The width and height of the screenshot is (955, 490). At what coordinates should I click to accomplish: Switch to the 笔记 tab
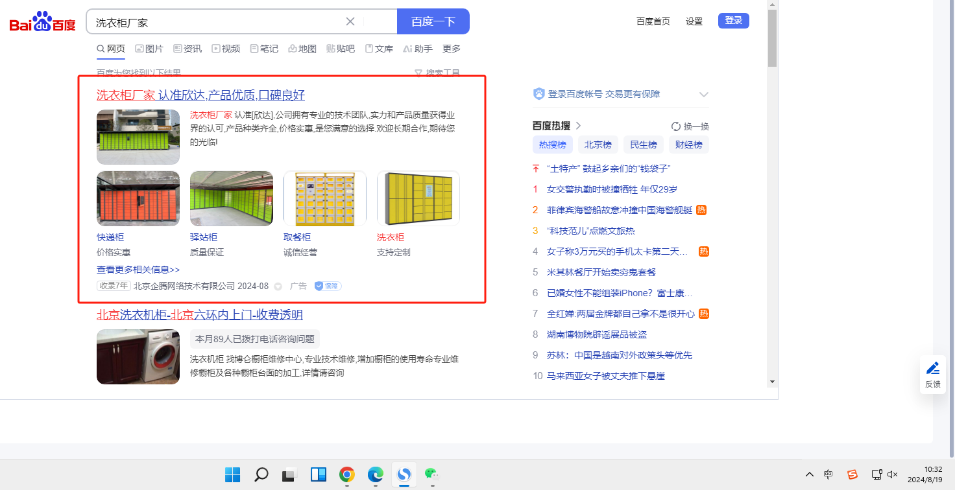[264, 49]
